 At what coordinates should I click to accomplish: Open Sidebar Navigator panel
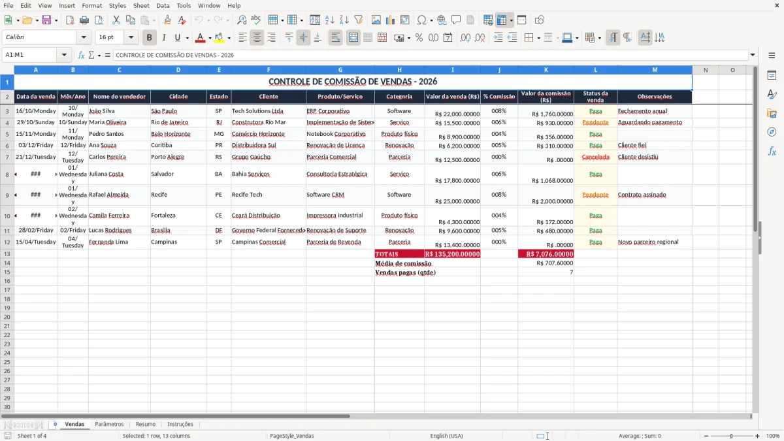coord(772,133)
